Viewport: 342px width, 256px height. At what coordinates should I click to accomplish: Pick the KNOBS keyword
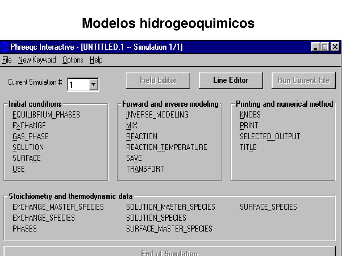pyautogui.click(x=250, y=115)
